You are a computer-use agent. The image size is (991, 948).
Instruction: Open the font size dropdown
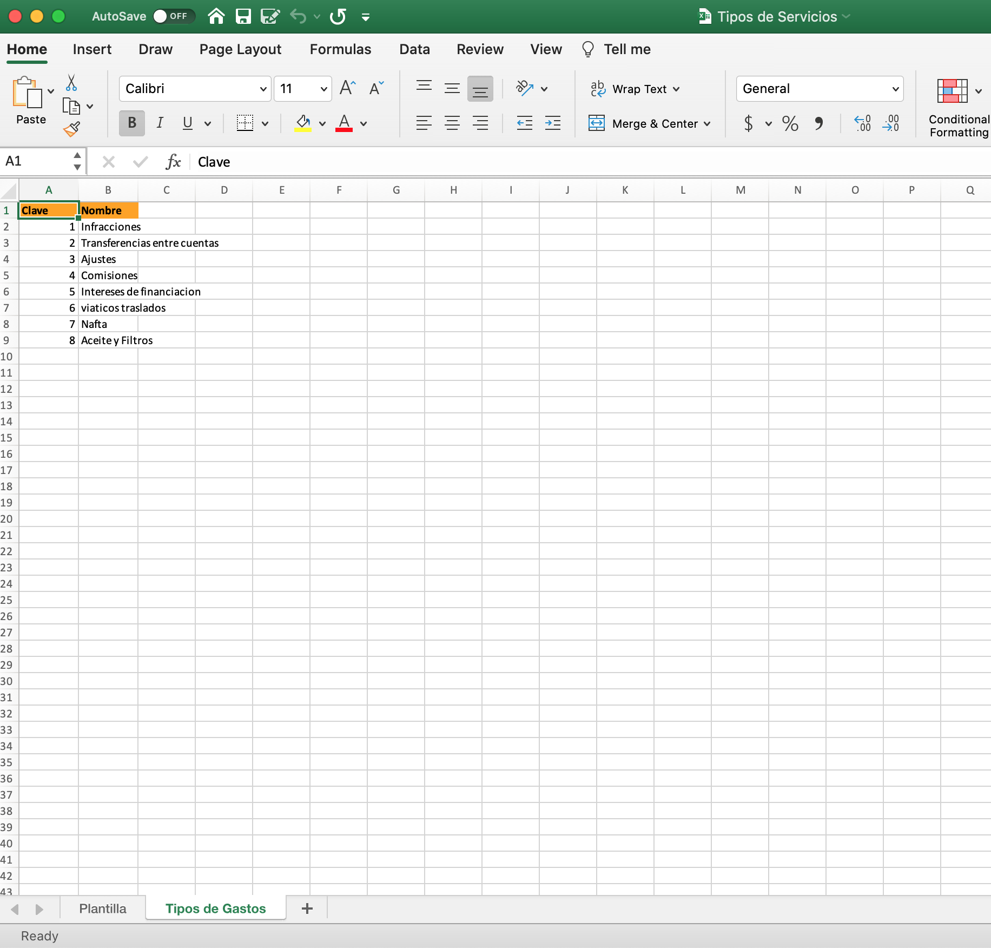(x=323, y=89)
